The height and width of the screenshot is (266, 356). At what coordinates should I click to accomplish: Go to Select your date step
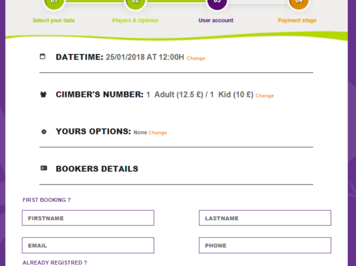tap(54, 21)
